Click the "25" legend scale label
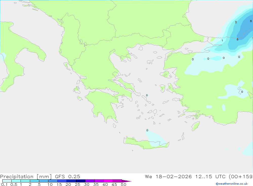 pos(77,184)
